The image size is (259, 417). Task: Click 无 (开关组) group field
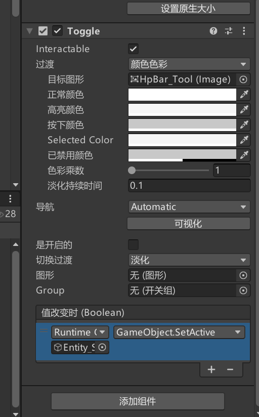pos(183,290)
